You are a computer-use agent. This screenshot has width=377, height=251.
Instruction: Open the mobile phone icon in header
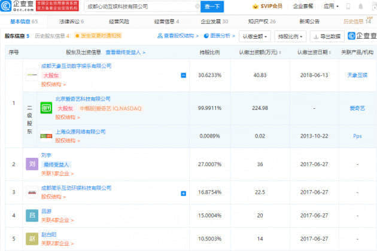[x=348, y=7]
